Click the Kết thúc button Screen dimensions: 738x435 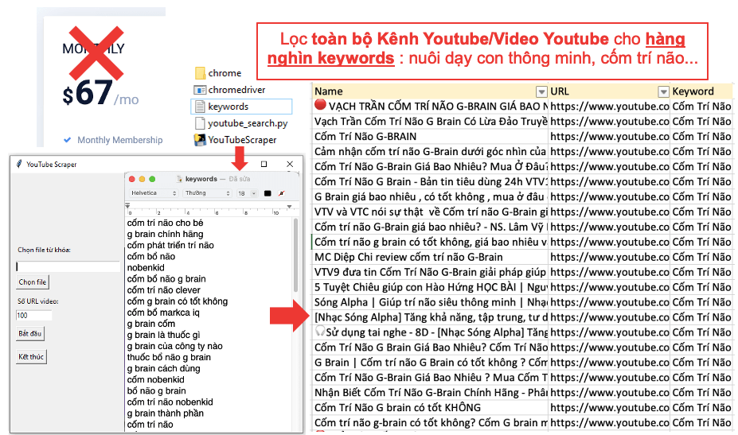click(x=31, y=356)
